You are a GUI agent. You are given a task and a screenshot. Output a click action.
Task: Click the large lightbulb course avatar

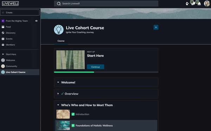tap(59, 30)
